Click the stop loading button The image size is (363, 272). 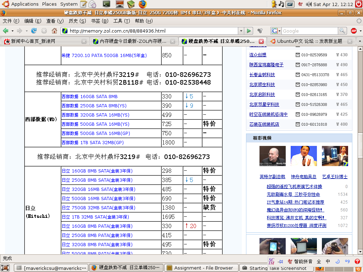coord(44,31)
